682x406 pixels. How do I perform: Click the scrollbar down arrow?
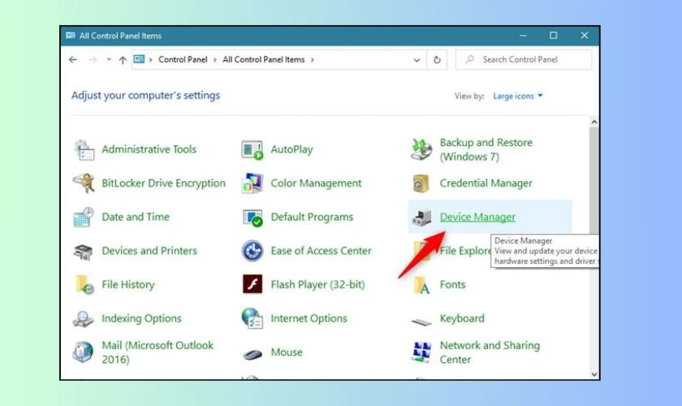pos(594,374)
